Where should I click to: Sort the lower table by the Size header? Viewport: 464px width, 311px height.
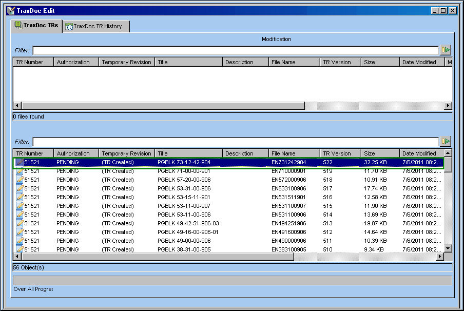[380, 153]
